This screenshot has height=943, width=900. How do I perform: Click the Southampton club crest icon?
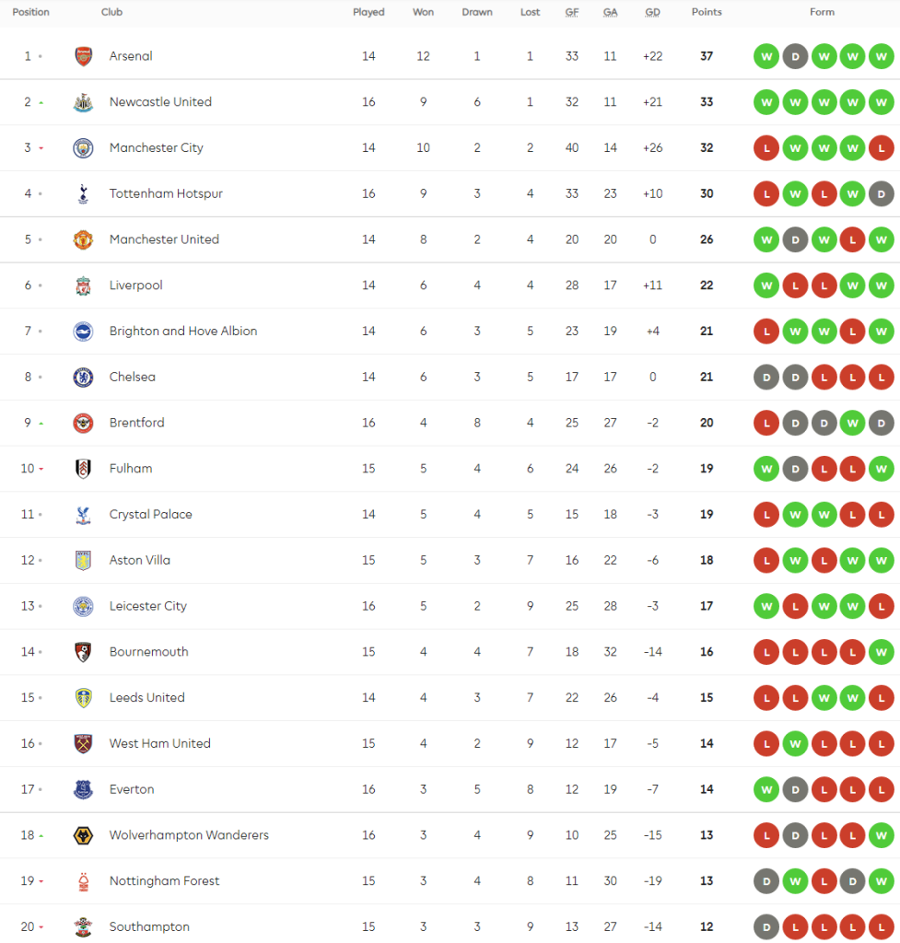tap(84, 927)
